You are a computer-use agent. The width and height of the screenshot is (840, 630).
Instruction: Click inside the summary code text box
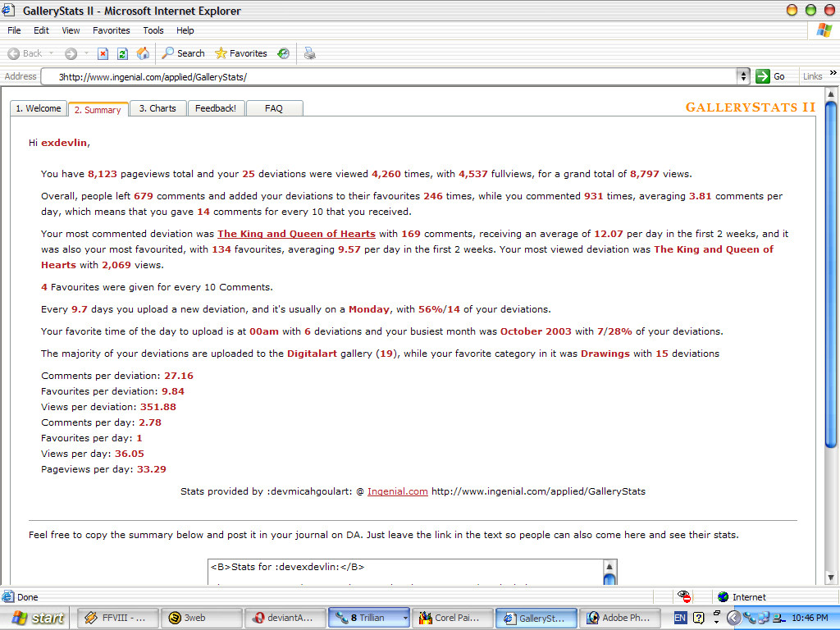coord(405,573)
